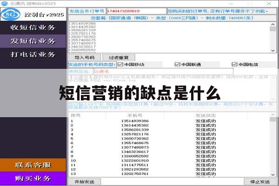Click inside the phone numbers text area
Image resolution: width=279 pixels, height=186 pixels.
(169, 37)
